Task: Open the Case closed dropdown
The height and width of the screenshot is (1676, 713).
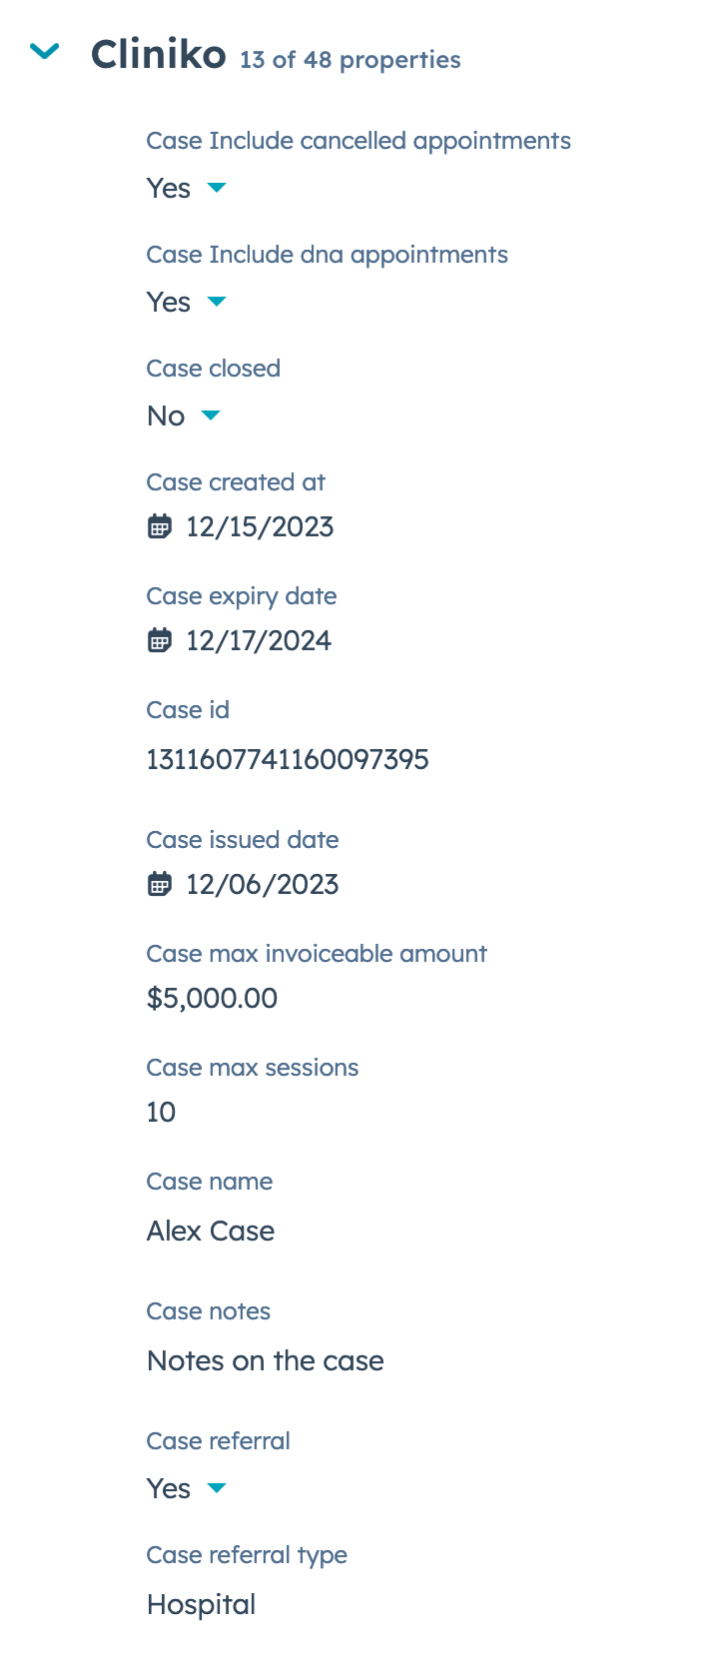Action: coord(210,416)
